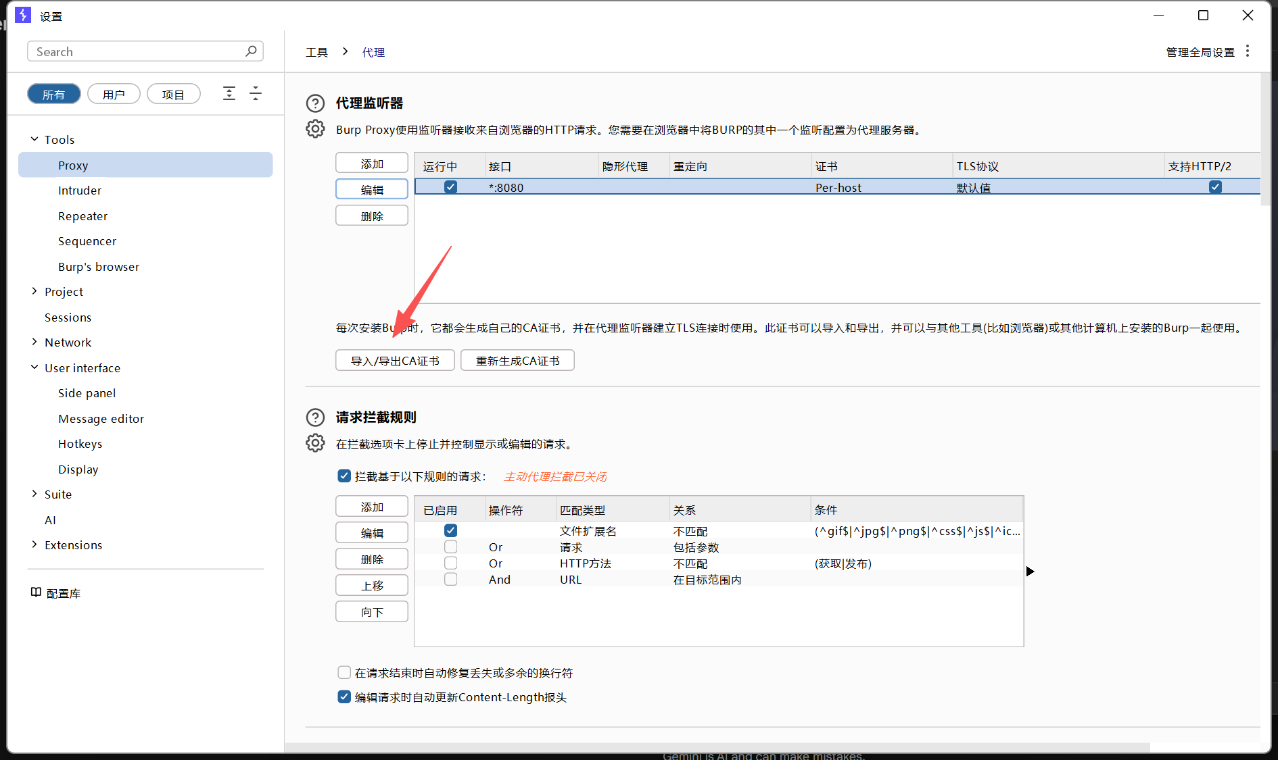The height and width of the screenshot is (760, 1278).
Task: Click the collapse all icon in sidebar
Action: click(x=256, y=94)
